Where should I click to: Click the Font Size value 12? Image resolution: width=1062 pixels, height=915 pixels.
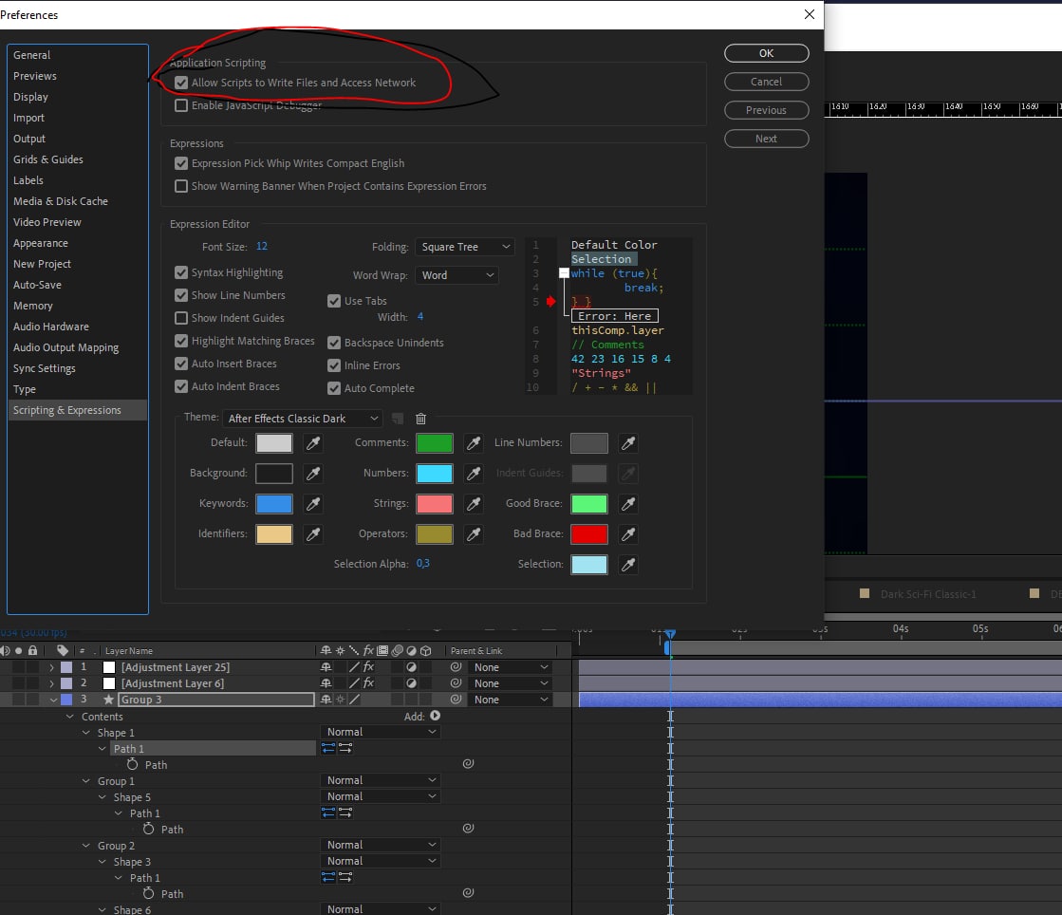pos(261,247)
